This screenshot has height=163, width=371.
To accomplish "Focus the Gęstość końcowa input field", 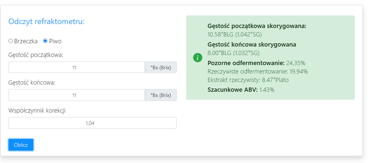I will pos(76,95).
